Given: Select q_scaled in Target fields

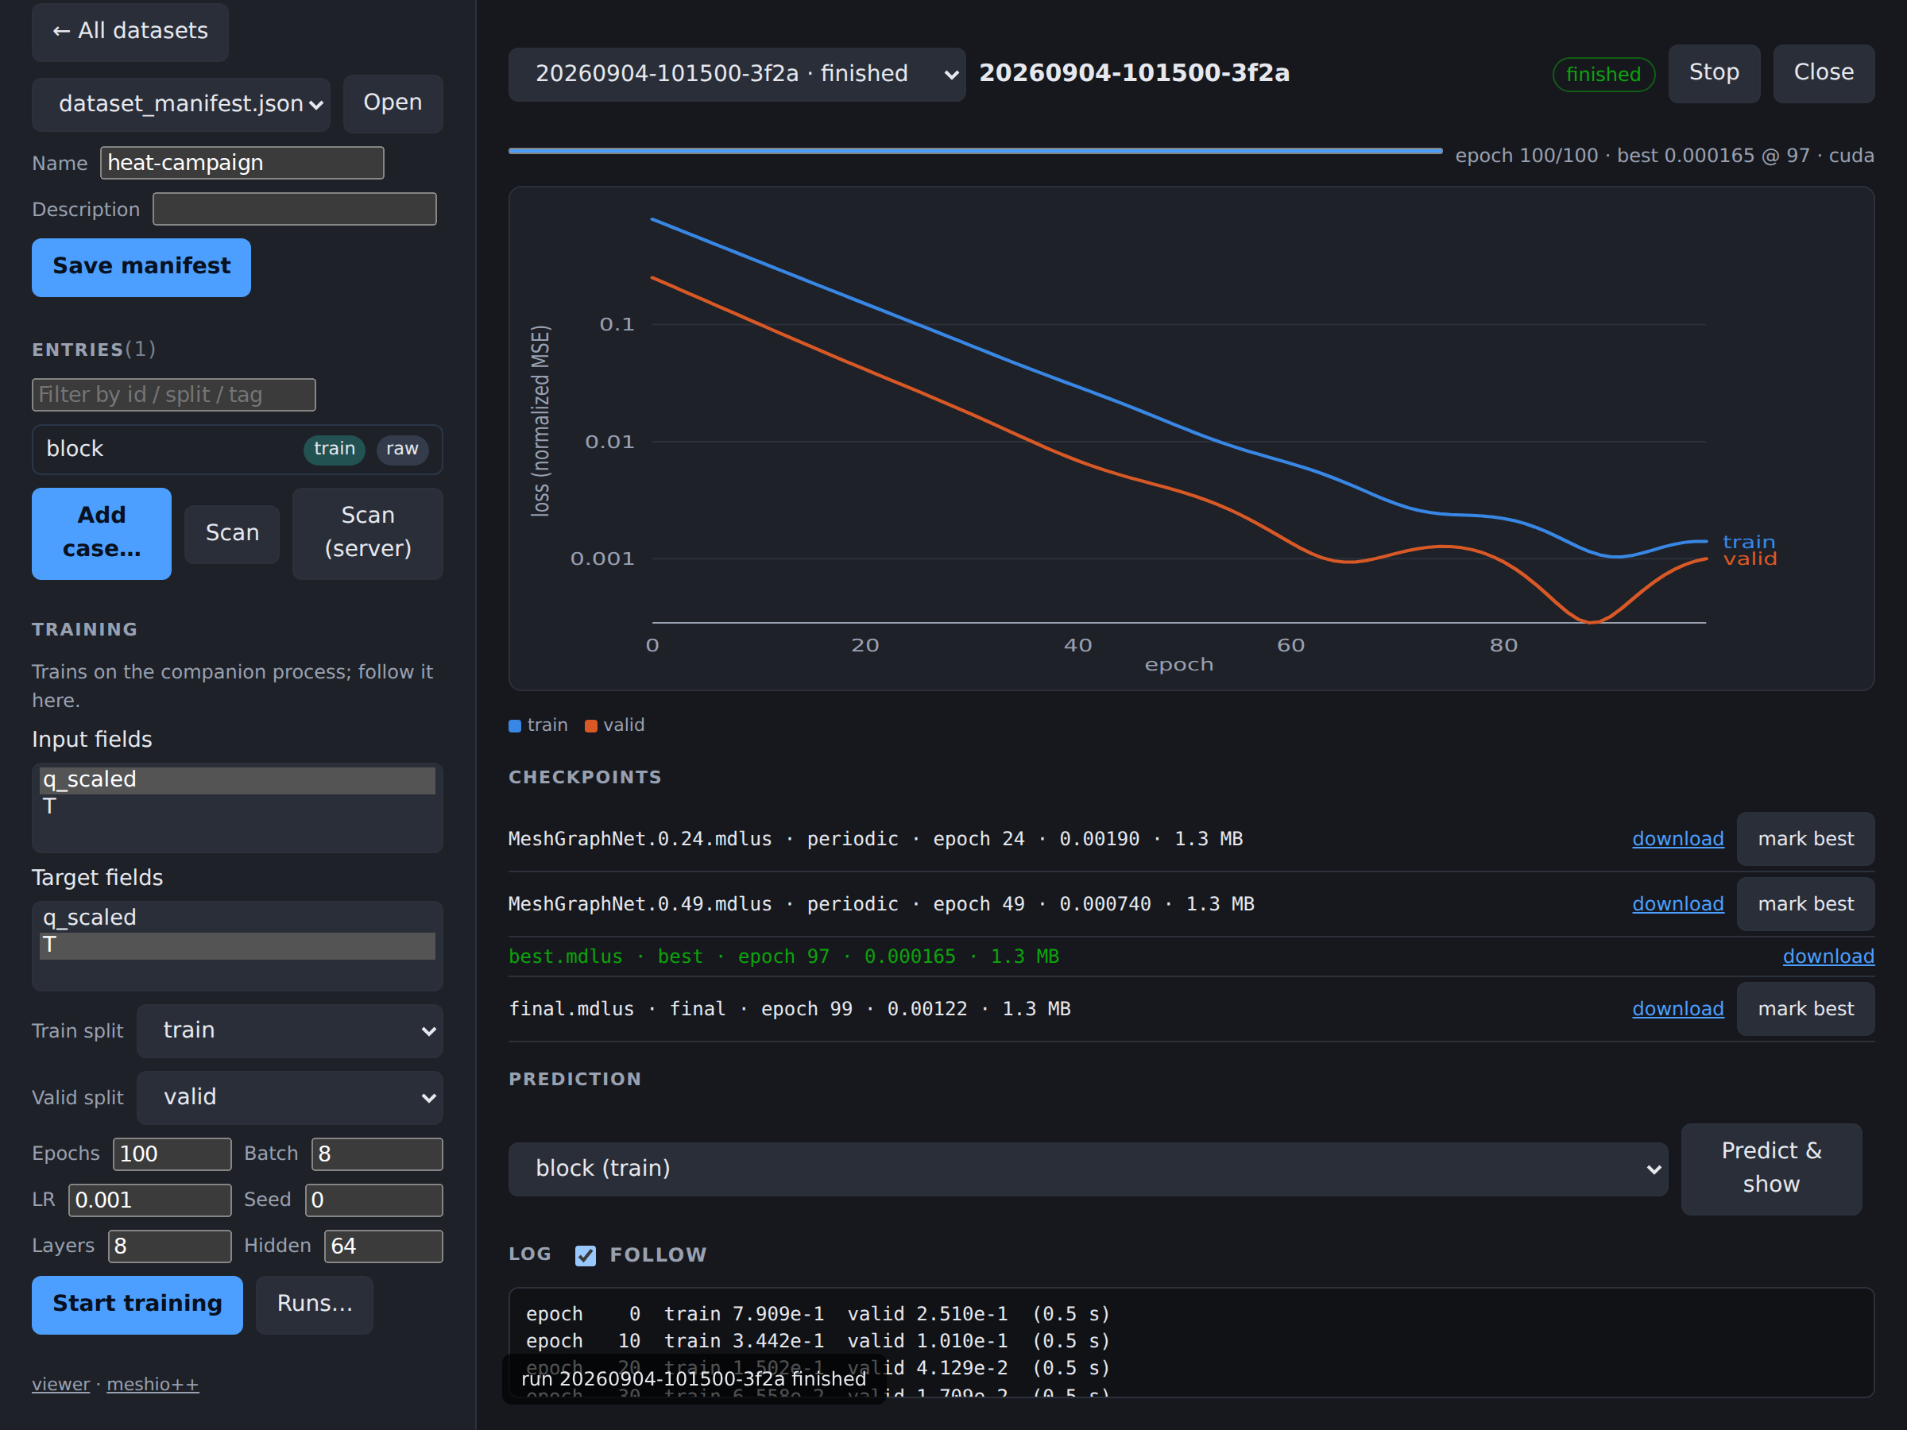Looking at the screenshot, I should tap(237, 918).
